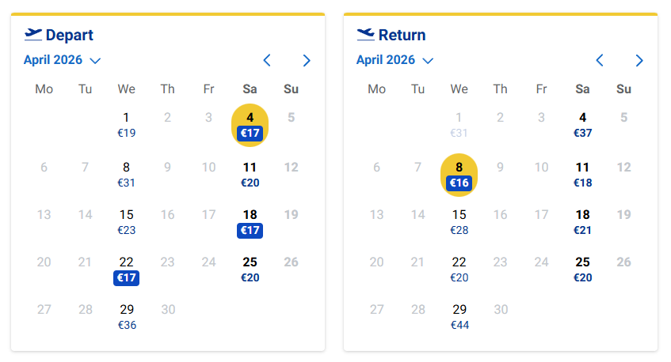Choose return date April 4 at €37
The height and width of the screenshot is (362, 671).
point(583,125)
